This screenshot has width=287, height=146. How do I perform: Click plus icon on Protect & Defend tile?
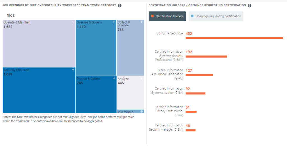114,78
